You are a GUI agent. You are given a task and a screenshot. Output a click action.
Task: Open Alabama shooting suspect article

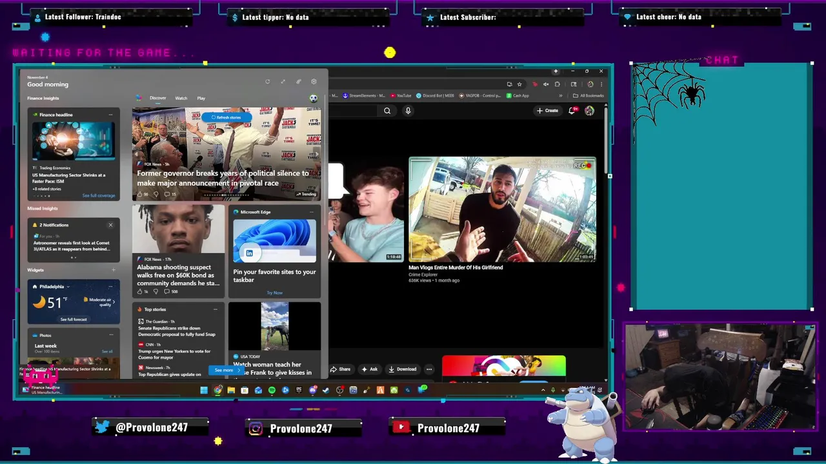[x=179, y=275]
